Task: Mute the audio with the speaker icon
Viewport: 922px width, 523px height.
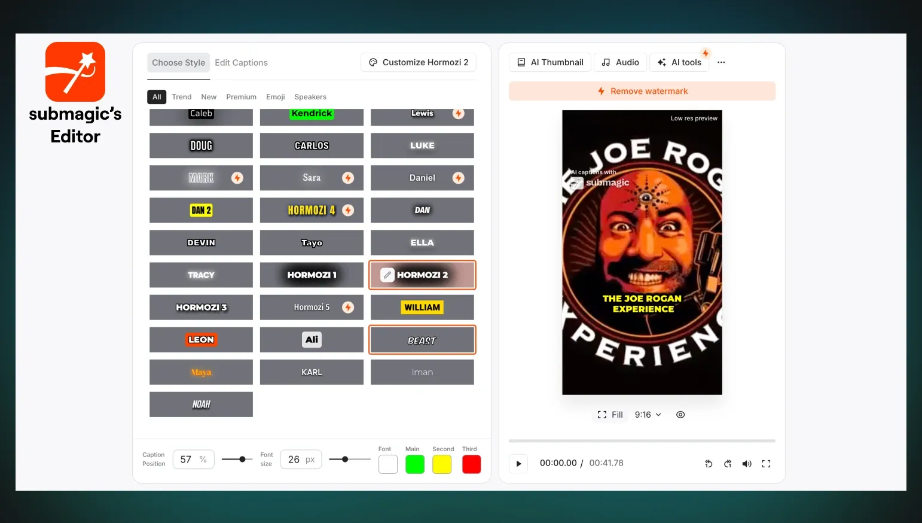Action: [x=747, y=464]
